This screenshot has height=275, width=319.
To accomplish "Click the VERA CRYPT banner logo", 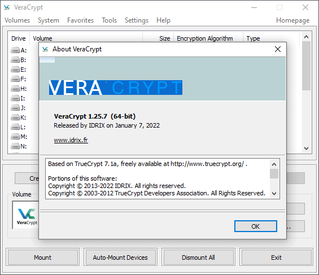I will pyautogui.click(x=116, y=88).
